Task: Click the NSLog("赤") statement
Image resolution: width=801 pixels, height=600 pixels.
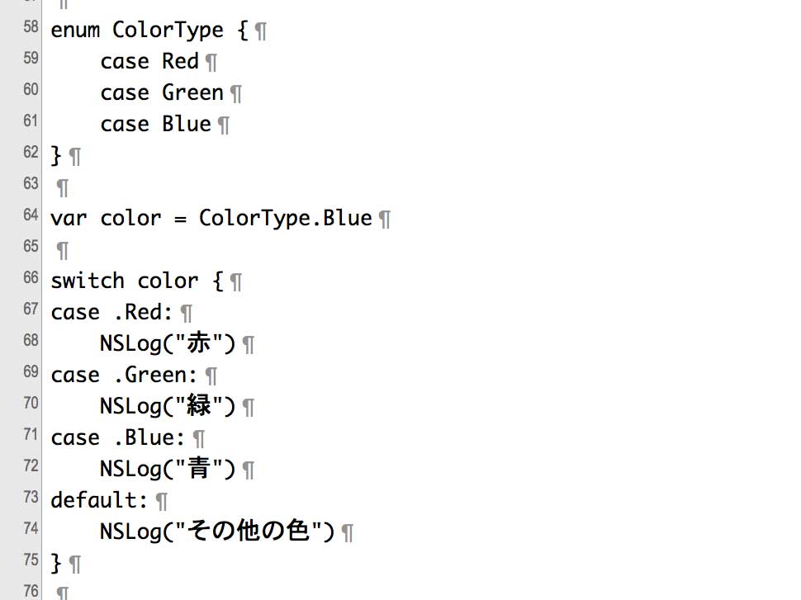Action: [x=168, y=343]
